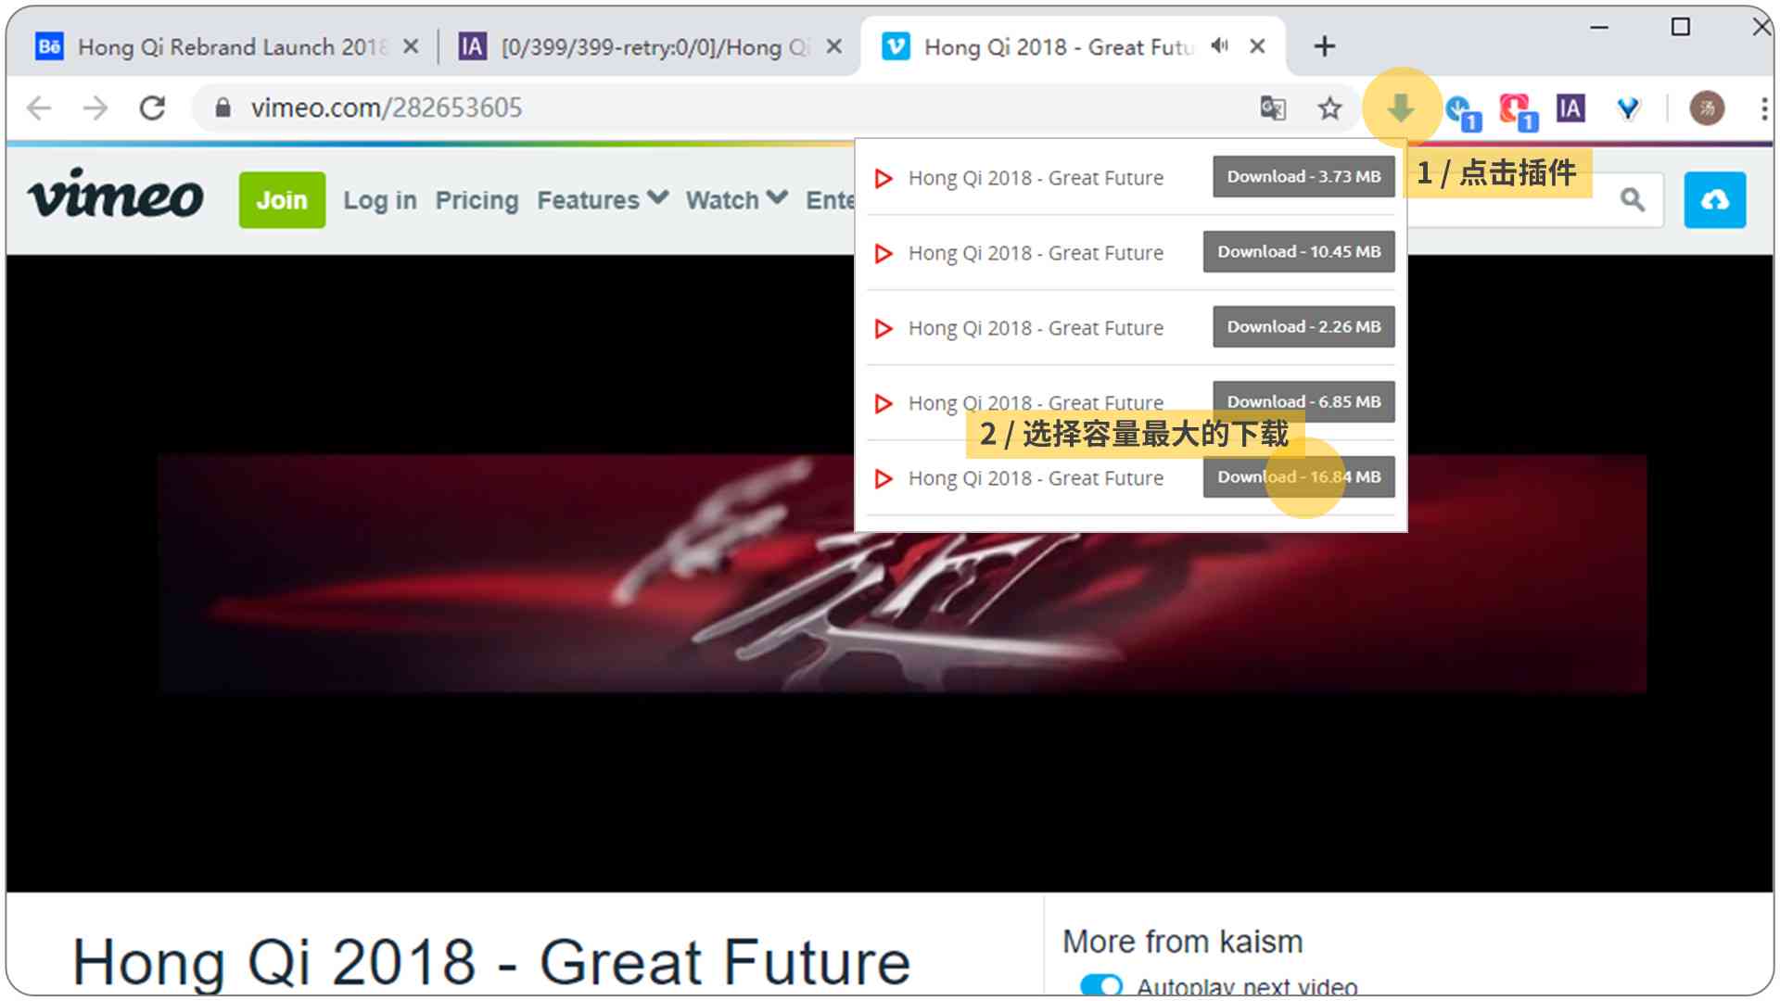
Task: Click the play icon next to 10.45 MB download
Action: click(x=883, y=252)
